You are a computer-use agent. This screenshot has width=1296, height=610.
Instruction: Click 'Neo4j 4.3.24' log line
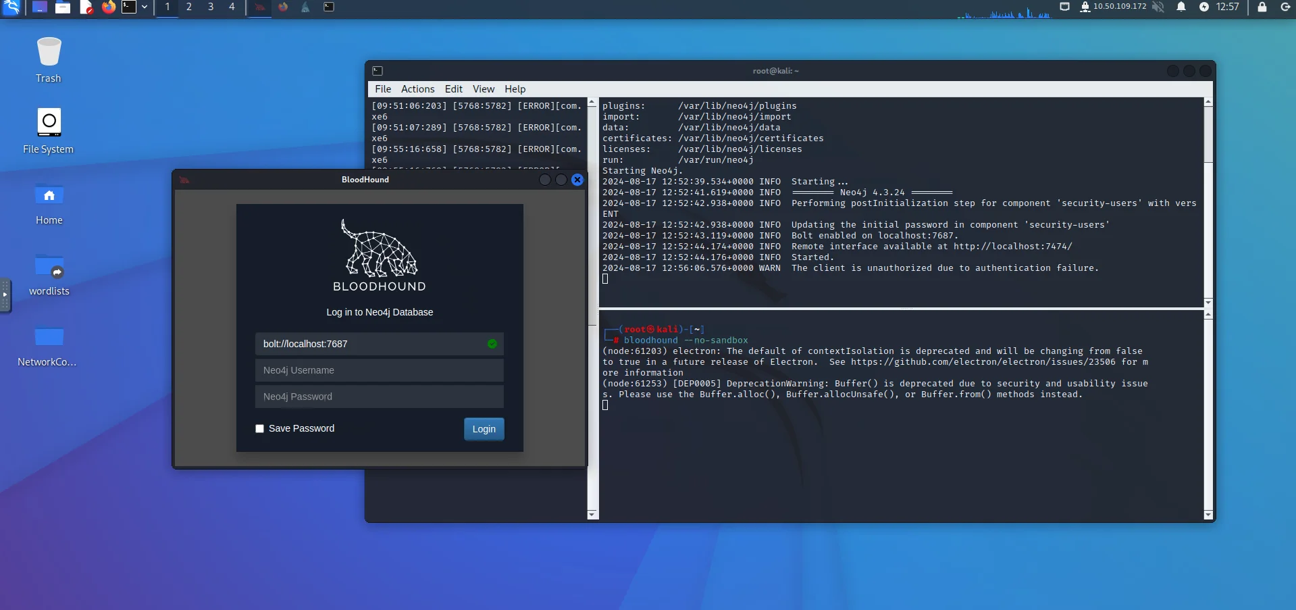click(x=872, y=193)
